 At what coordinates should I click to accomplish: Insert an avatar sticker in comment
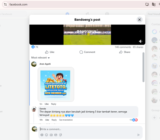point(42,135)
